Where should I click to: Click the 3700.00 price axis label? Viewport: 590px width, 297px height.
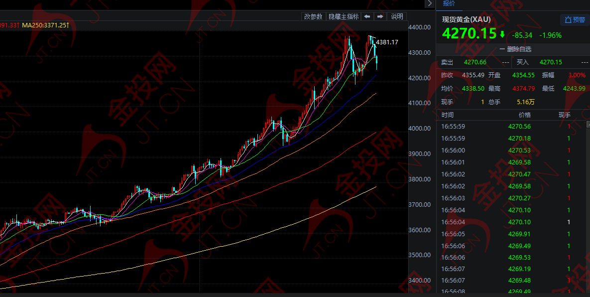(x=420, y=204)
